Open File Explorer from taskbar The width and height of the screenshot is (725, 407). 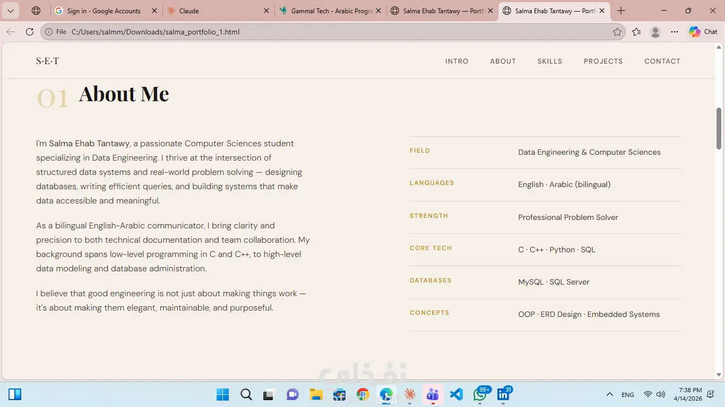(316, 394)
